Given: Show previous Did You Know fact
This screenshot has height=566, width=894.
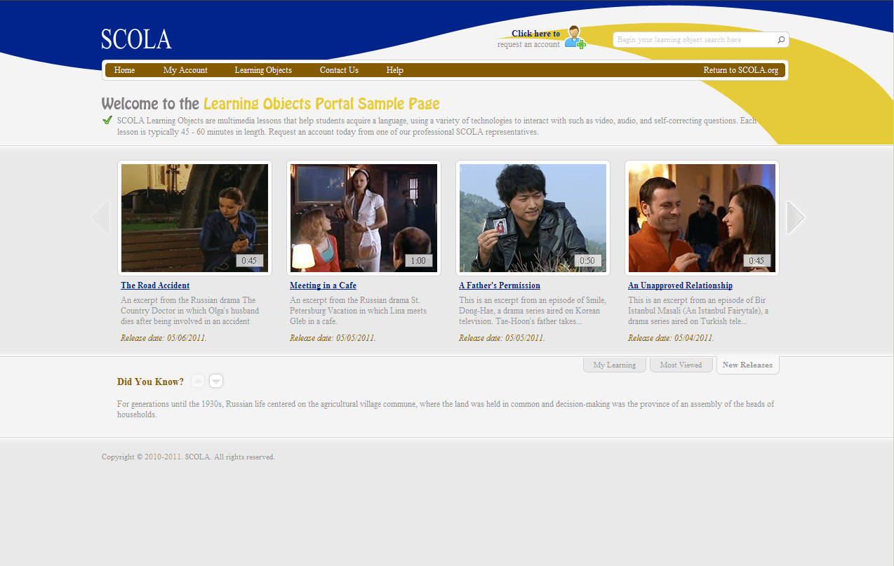Looking at the screenshot, I should [198, 381].
